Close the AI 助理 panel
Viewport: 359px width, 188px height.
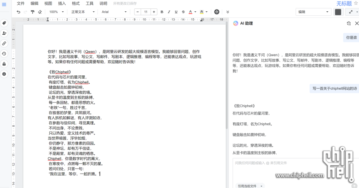coord(357,23)
